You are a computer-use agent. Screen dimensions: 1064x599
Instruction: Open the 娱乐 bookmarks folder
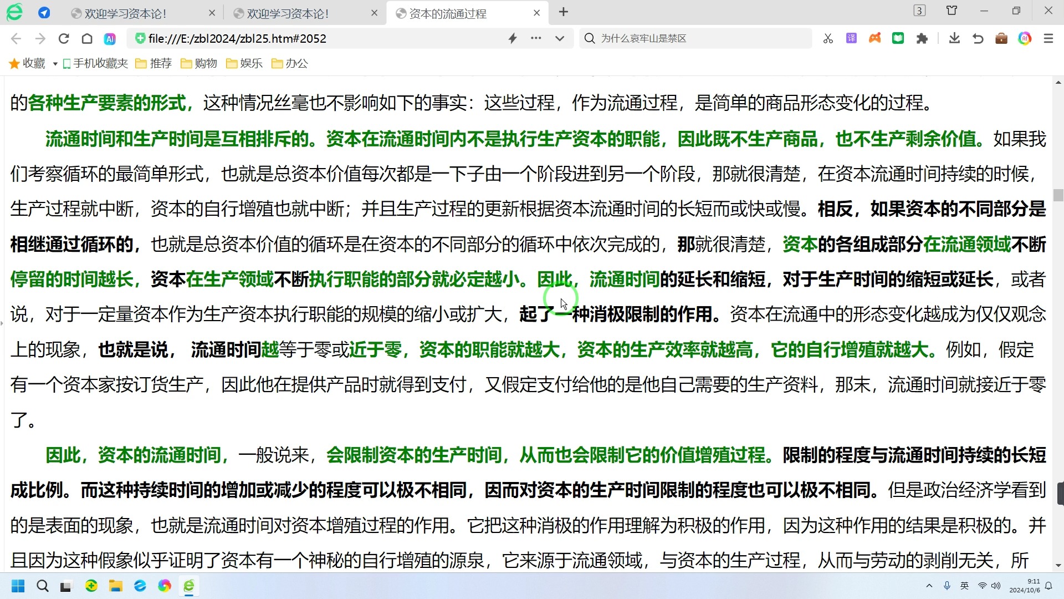tap(244, 63)
